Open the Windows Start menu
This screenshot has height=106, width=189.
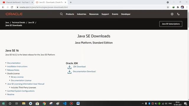pyautogui.click(x=3, y=103)
